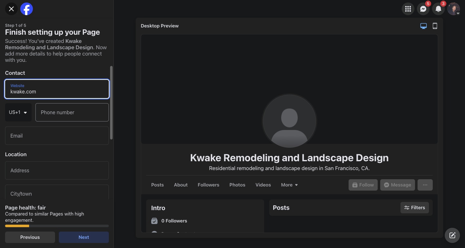Click the Address input field
Image resolution: width=465 pixels, height=248 pixels.
[x=57, y=170]
